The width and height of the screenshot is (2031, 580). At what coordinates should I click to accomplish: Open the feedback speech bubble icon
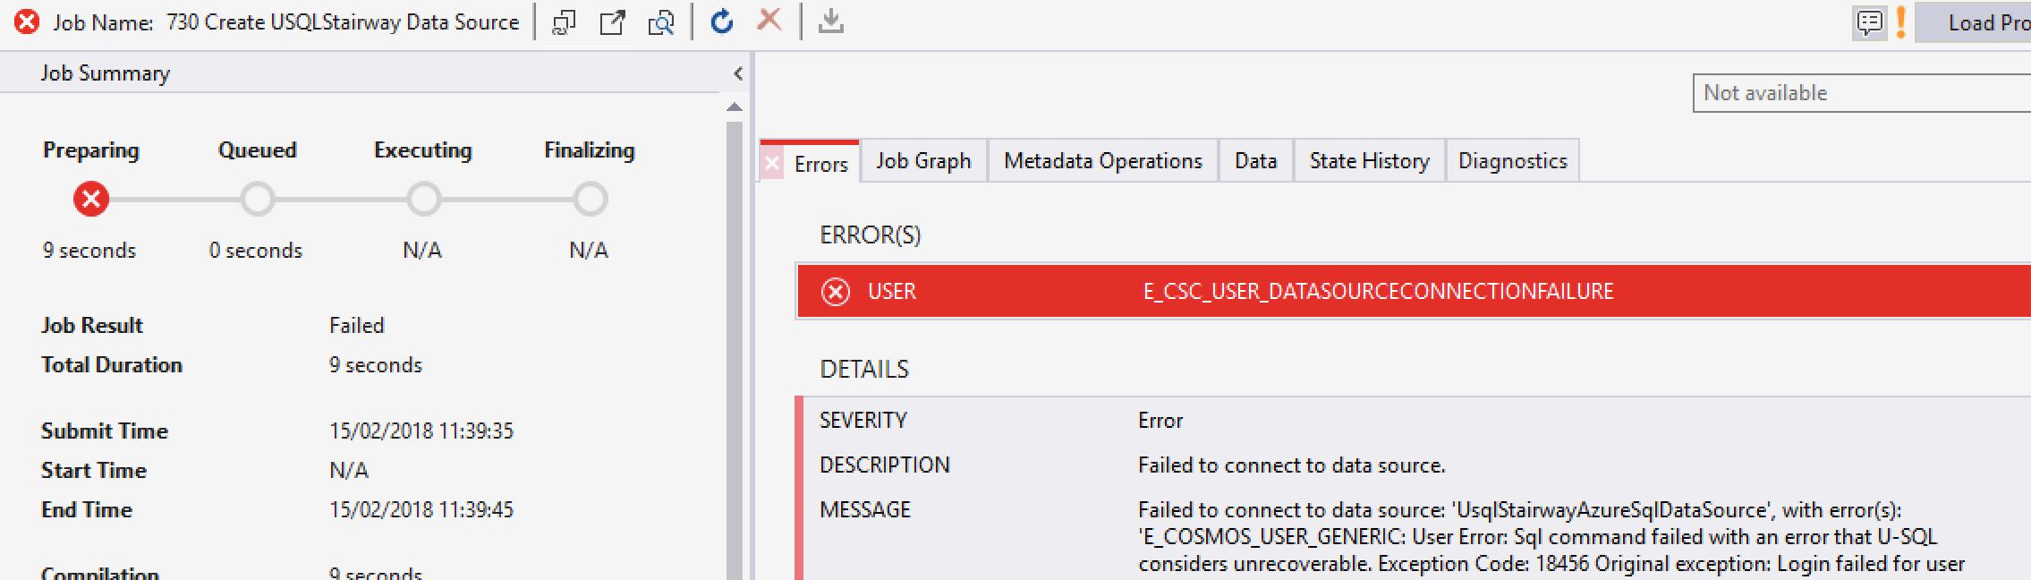coord(1870,22)
